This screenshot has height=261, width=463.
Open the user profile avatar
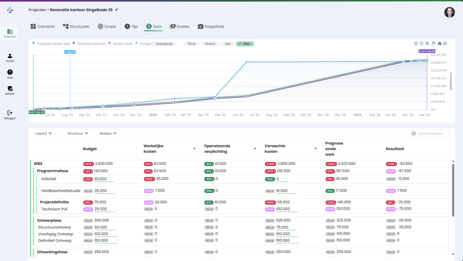point(449,12)
